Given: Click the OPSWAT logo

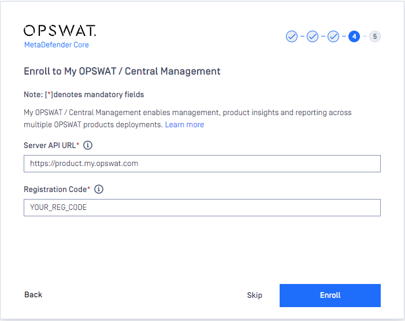Looking at the screenshot, I should tap(60, 31).
